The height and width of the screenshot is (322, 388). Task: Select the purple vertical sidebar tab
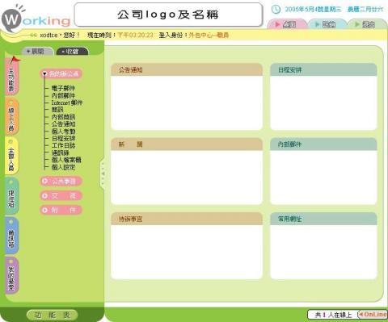click(11, 275)
